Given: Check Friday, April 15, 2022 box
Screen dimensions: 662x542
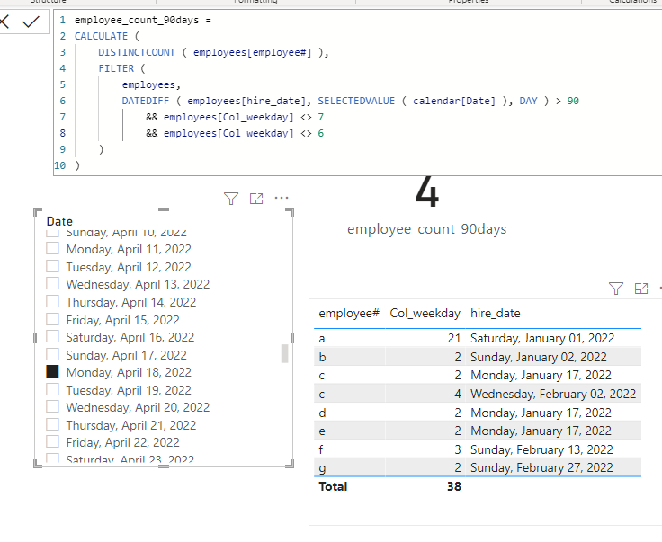Looking at the screenshot, I should (x=52, y=319).
